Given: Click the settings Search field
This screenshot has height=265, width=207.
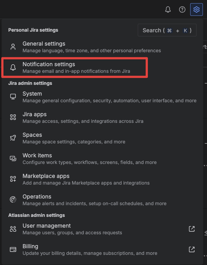Looking at the screenshot, I should (167, 30).
